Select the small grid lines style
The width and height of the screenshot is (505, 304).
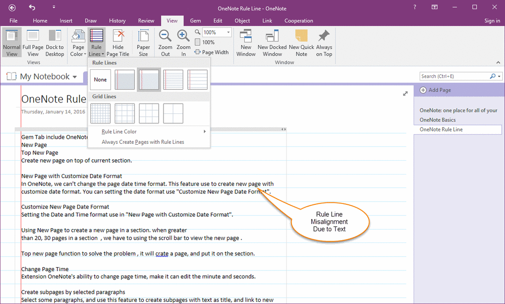click(x=100, y=113)
